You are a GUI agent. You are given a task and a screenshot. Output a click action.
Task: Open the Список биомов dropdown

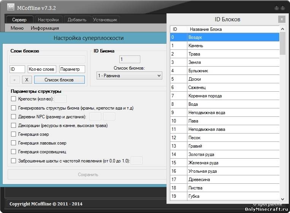pyautogui.click(x=129, y=76)
